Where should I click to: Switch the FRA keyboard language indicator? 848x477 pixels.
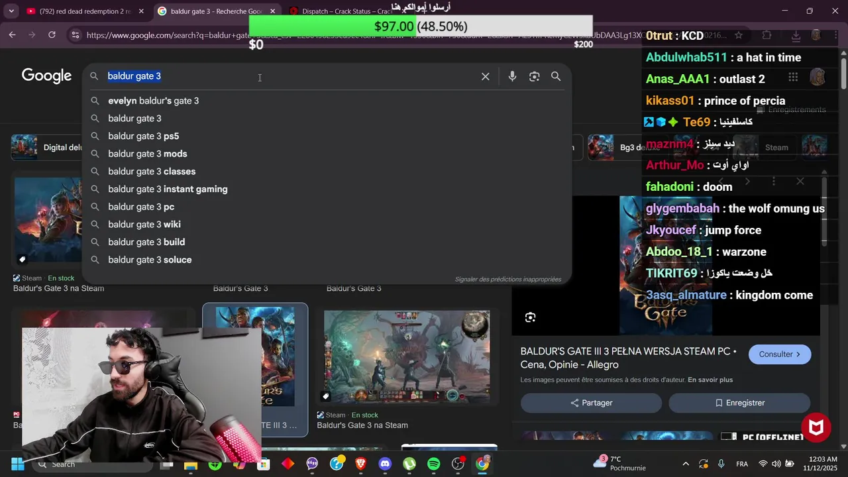(742, 464)
